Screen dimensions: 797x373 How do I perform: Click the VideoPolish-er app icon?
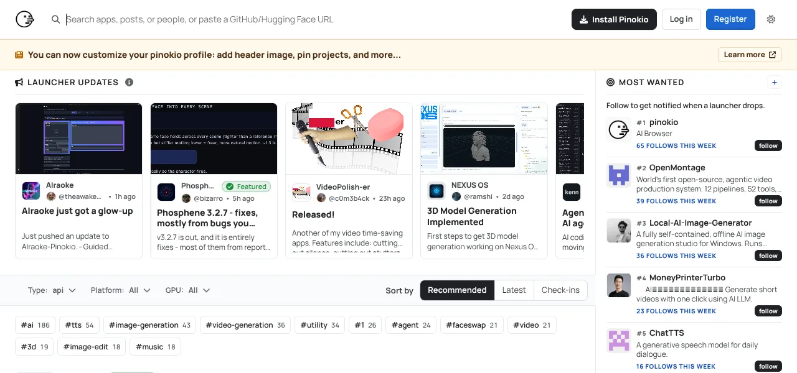[301, 192]
